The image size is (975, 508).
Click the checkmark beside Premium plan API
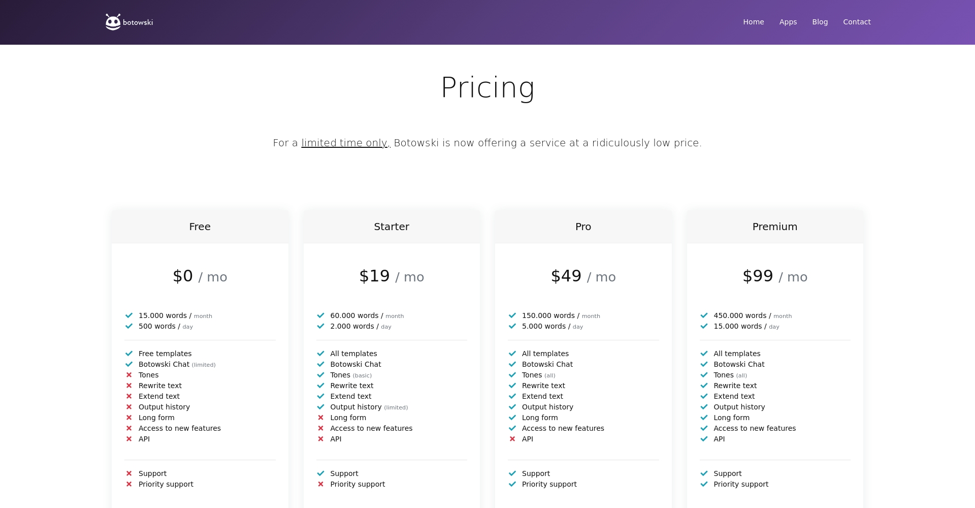point(704,439)
